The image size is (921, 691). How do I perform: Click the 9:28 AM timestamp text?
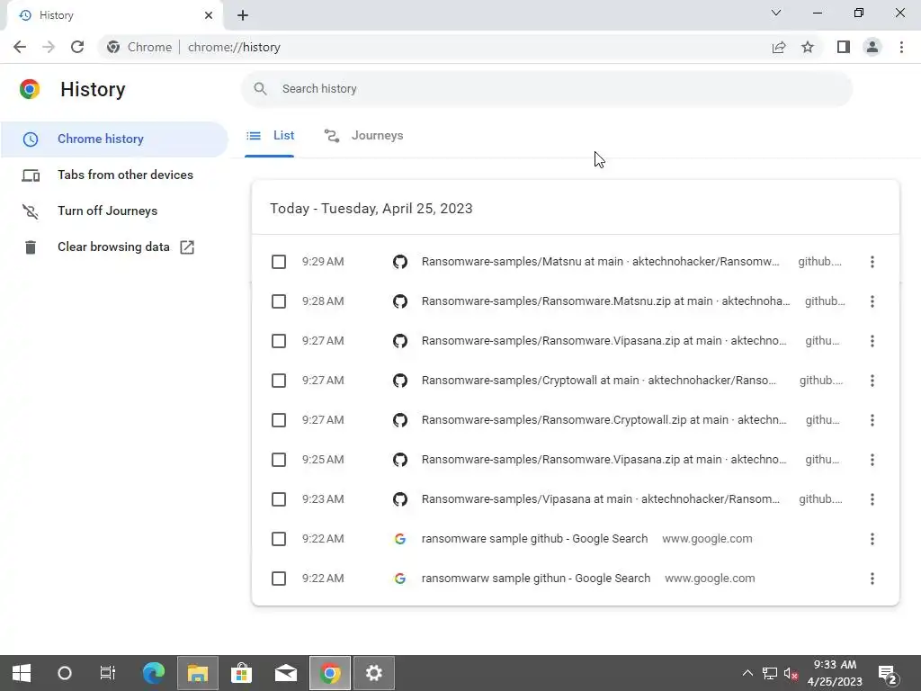(323, 301)
